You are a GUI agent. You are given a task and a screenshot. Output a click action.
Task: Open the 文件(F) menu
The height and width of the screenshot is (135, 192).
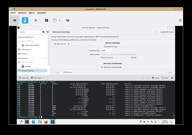(x=13, y=13)
